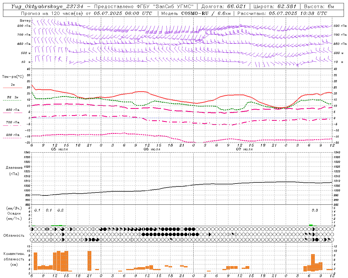The height and width of the screenshot is (278, 348).
Task: Click the green precipitation bar below 0.3
Action: (311, 225)
